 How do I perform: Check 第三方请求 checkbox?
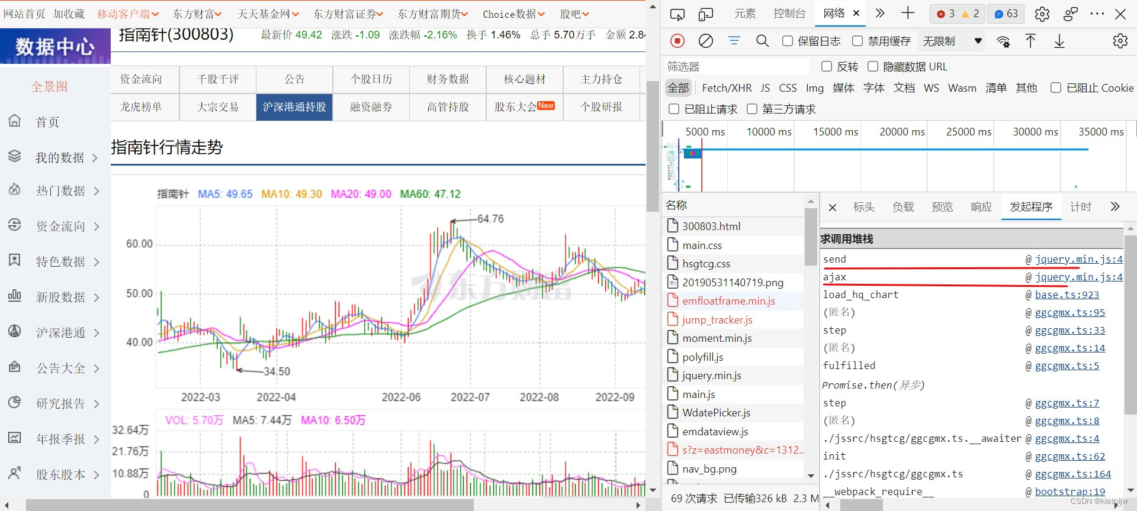coord(752,109)
